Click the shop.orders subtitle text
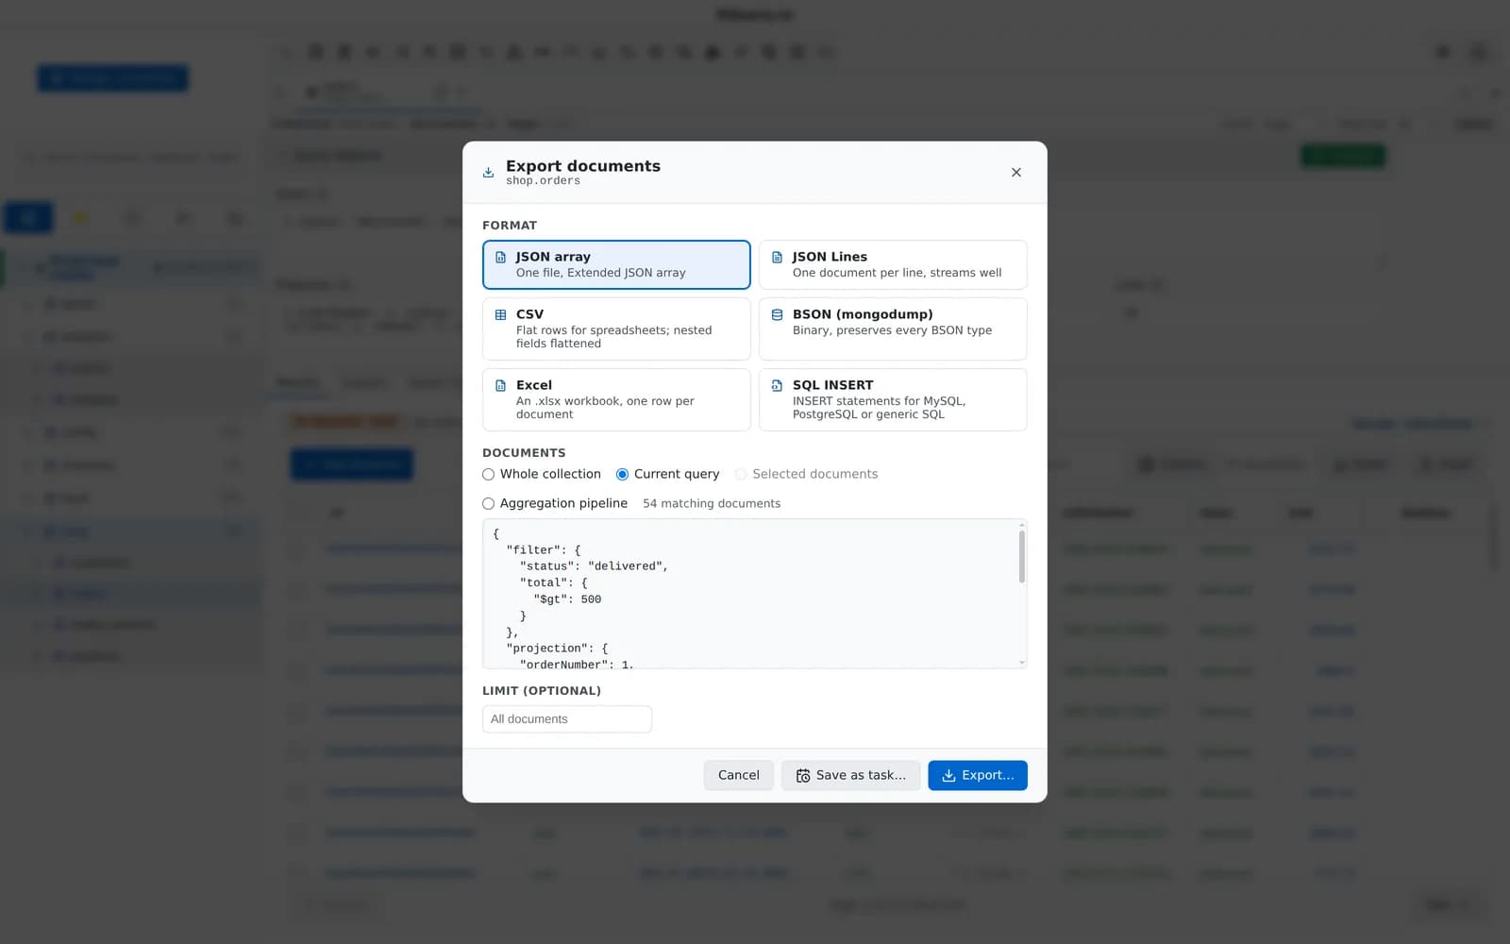 point(543,181)
